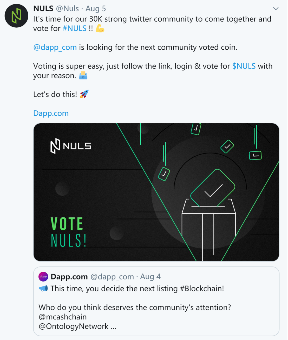Open the Vote NULS image

156,192
